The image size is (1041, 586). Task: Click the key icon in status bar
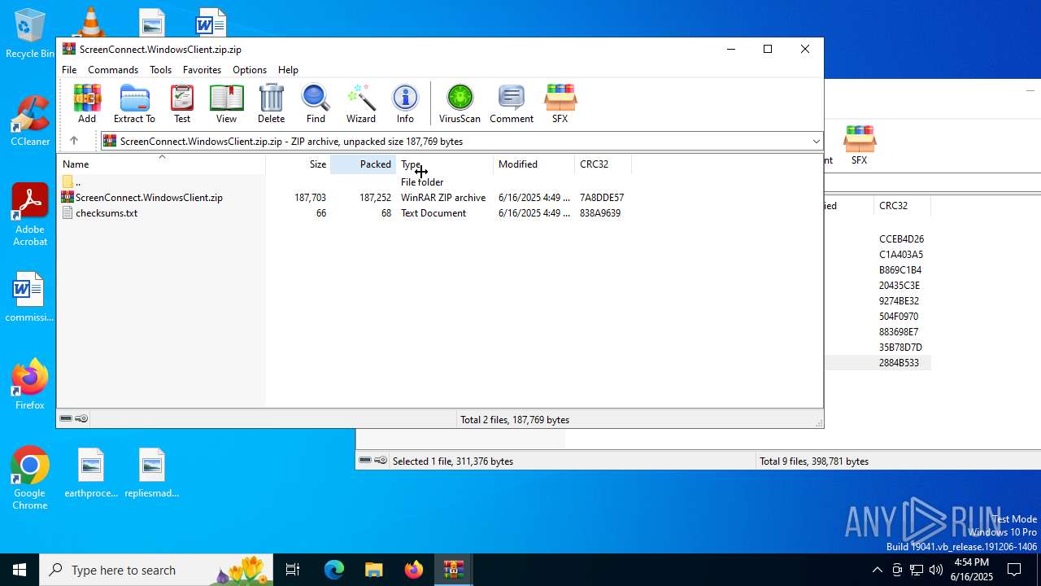coord(81,418)
